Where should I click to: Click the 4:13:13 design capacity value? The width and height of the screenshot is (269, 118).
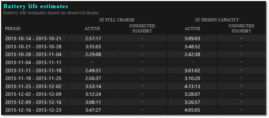pyautogui.click(x=192, y=86)
